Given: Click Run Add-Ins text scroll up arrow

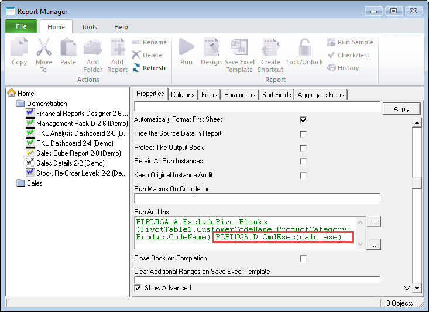Looking at the screenshot, I should pyautogui.click(x=360, y=222).
